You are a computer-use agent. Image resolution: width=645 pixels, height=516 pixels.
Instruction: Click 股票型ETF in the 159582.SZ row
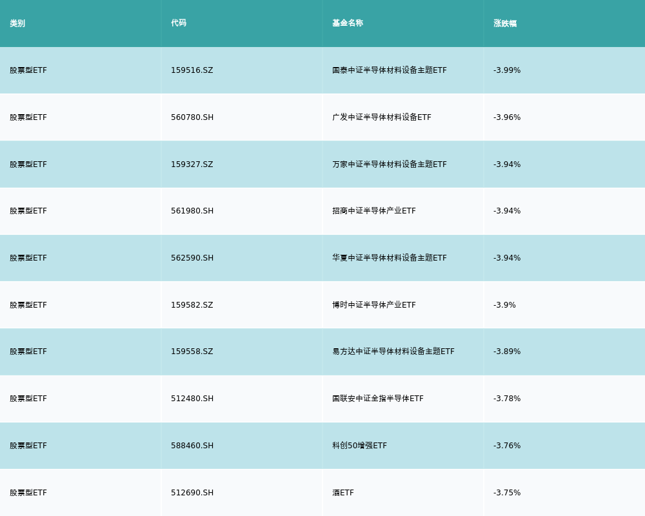click(28, 305)
